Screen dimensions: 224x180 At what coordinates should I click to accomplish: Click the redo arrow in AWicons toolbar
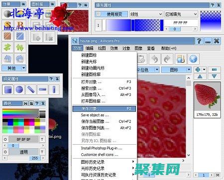coord(167,59)
